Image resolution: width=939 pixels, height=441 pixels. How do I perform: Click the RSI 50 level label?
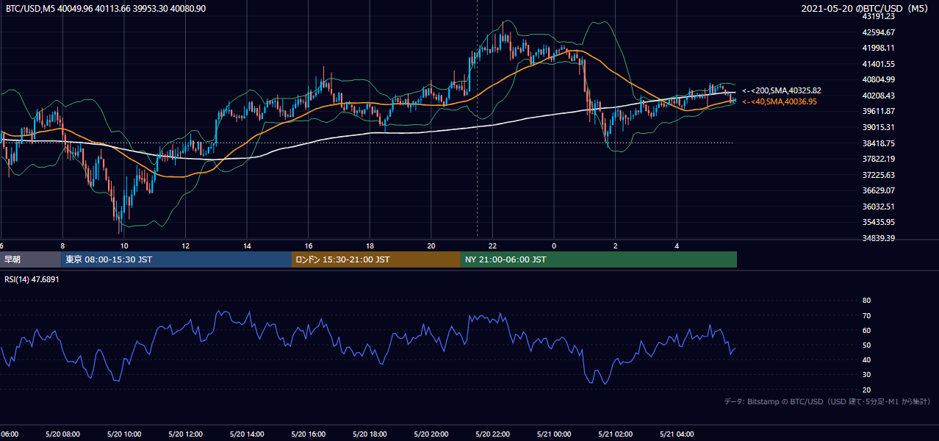pos(866,345)
